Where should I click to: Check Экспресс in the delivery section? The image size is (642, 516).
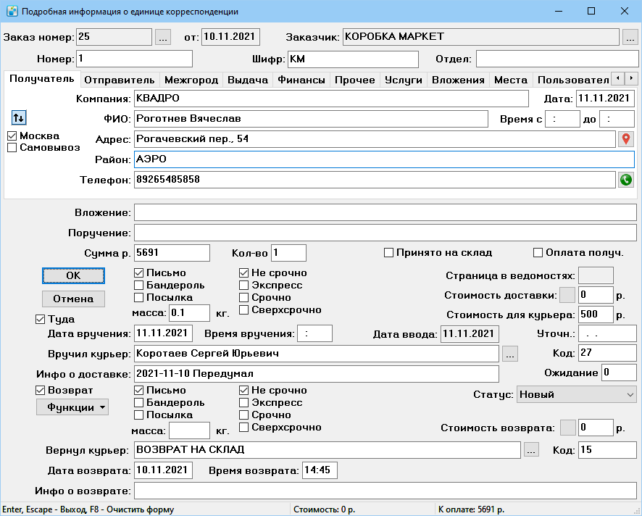pyautogui.click(x=243, y=286)
